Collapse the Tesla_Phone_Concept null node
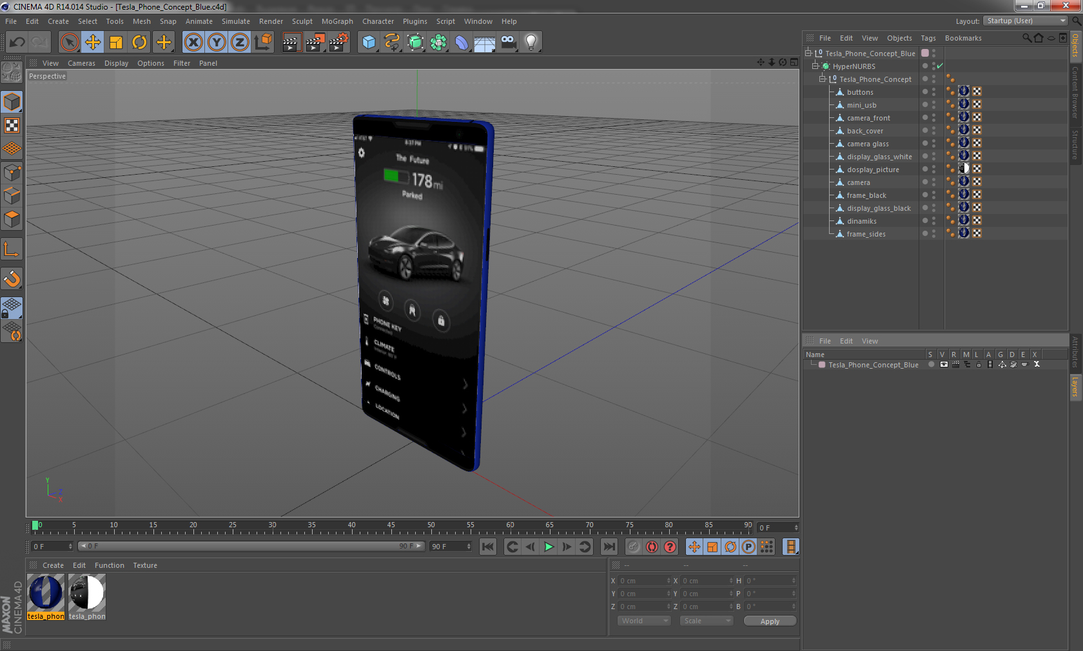Viewport: 1083px width, 651px height. click(x=822, y=79)
